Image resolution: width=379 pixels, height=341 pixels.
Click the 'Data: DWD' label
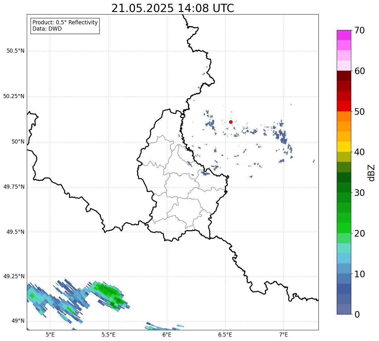point(47,29)
